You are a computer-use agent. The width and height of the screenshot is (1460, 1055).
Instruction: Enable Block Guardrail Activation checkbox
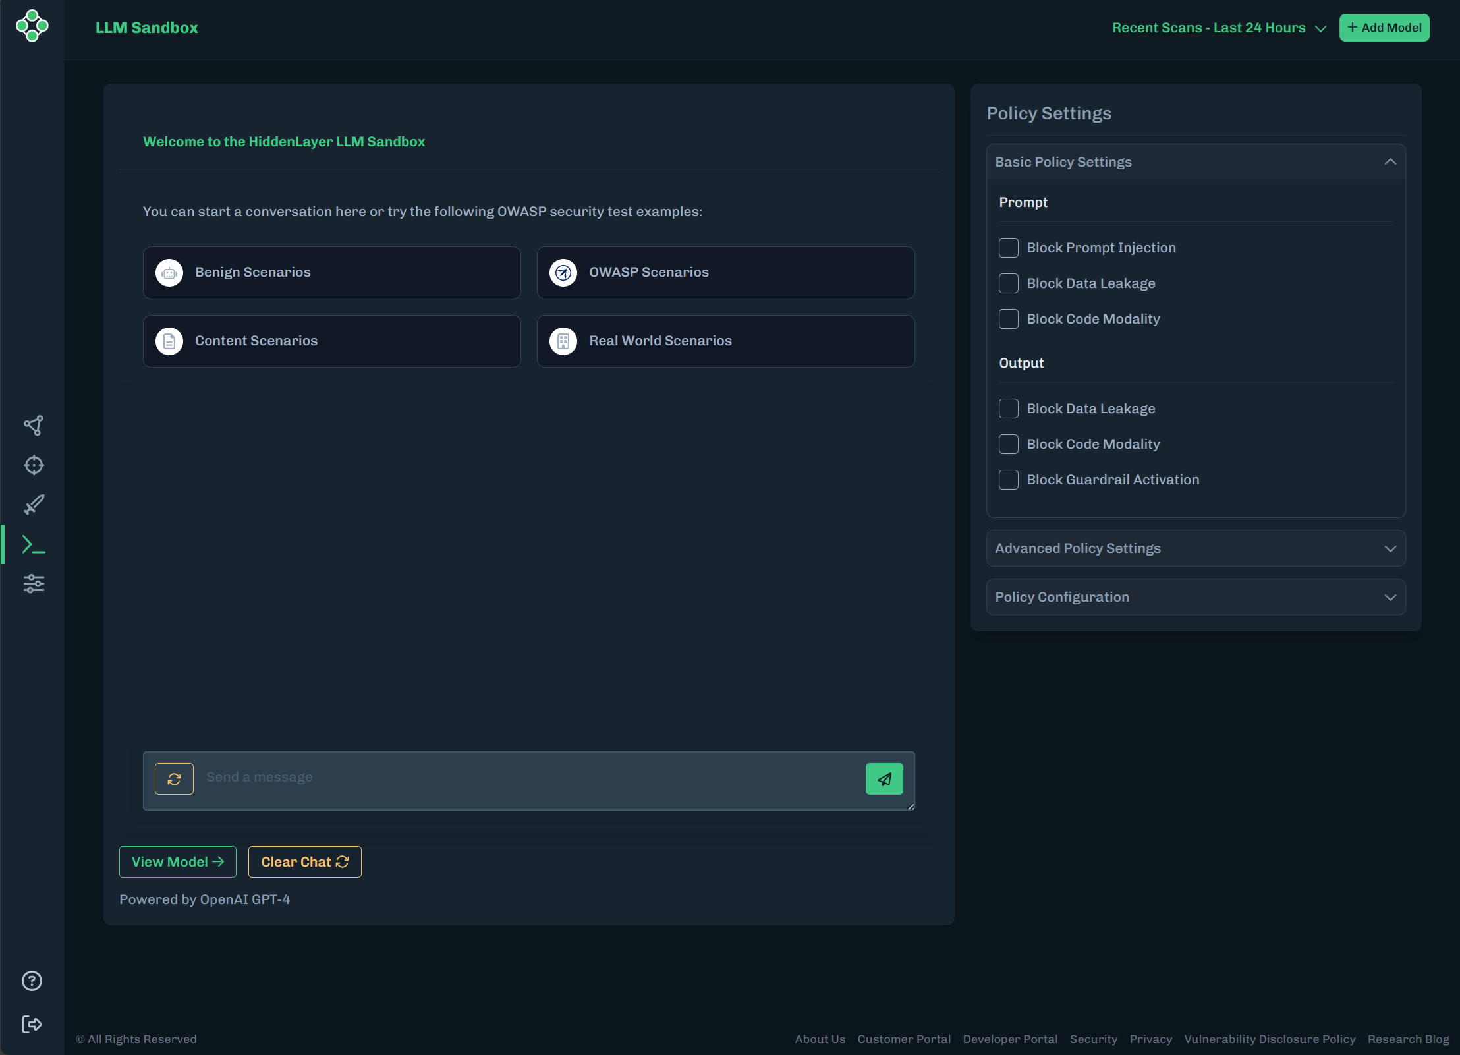(1008, 480)
